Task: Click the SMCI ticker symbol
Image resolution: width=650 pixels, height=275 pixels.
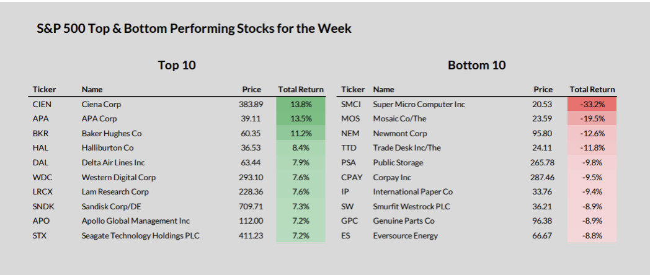Action: [x=351, y=104]
